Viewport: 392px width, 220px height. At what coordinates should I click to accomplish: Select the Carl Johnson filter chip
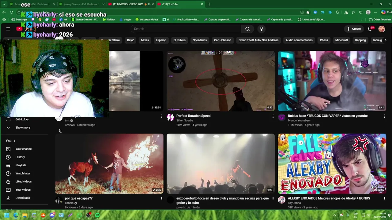223,40
